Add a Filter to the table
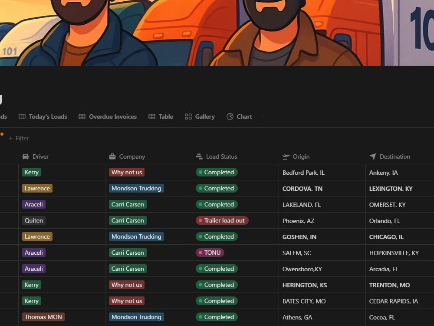 (x=19, y=138)
